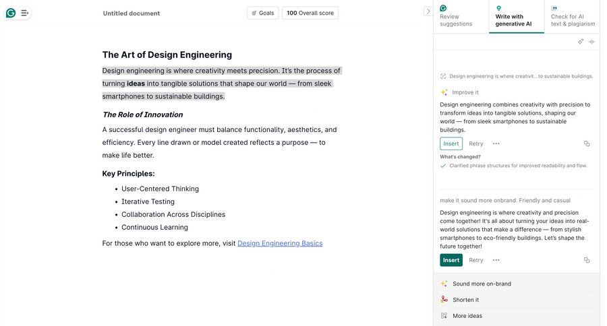This screenshot has height=326, width=607.
Task: Insert the Improve it suggestion
Action: (x=451, y=143)
